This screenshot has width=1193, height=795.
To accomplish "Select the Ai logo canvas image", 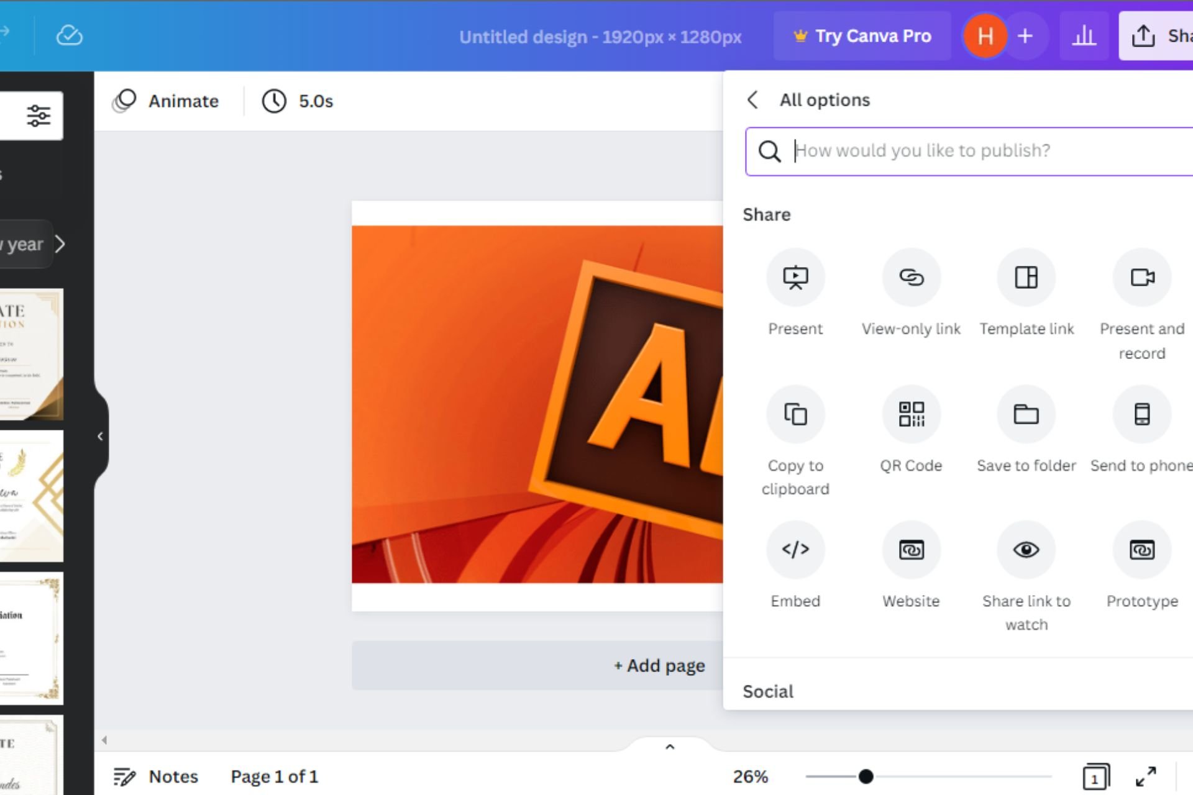I will (537, 404).
